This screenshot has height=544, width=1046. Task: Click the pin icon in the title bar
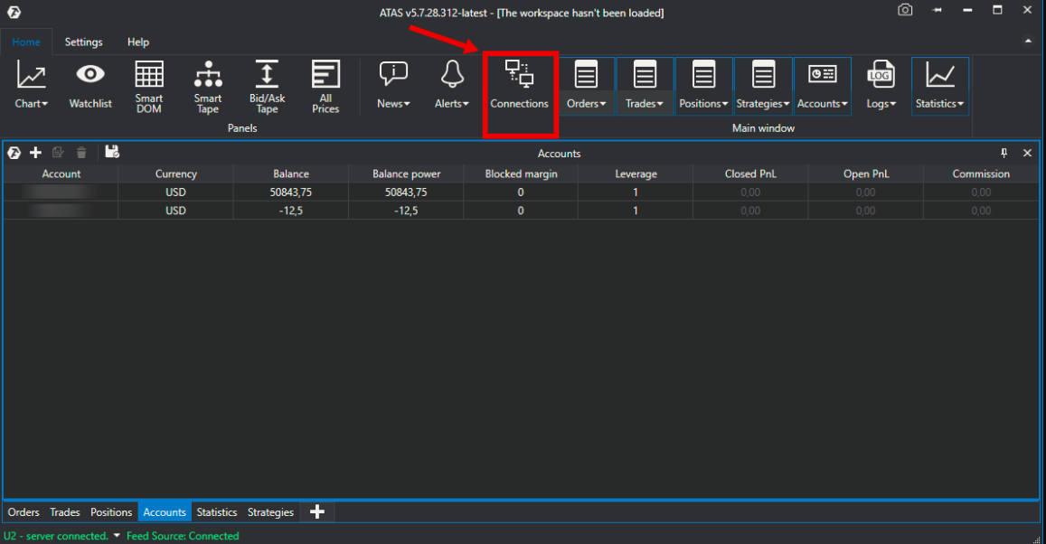click(937, 10)
